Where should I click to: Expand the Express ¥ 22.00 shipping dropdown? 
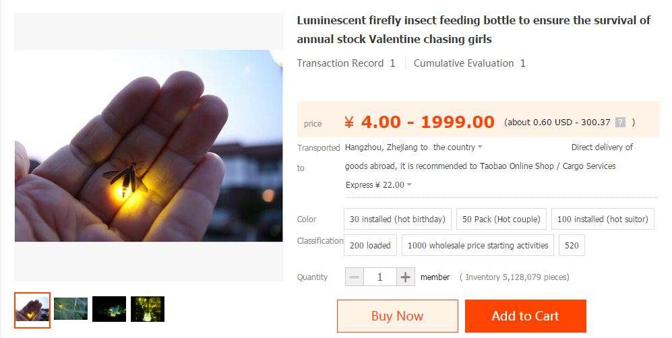click(x=379, y=184)
